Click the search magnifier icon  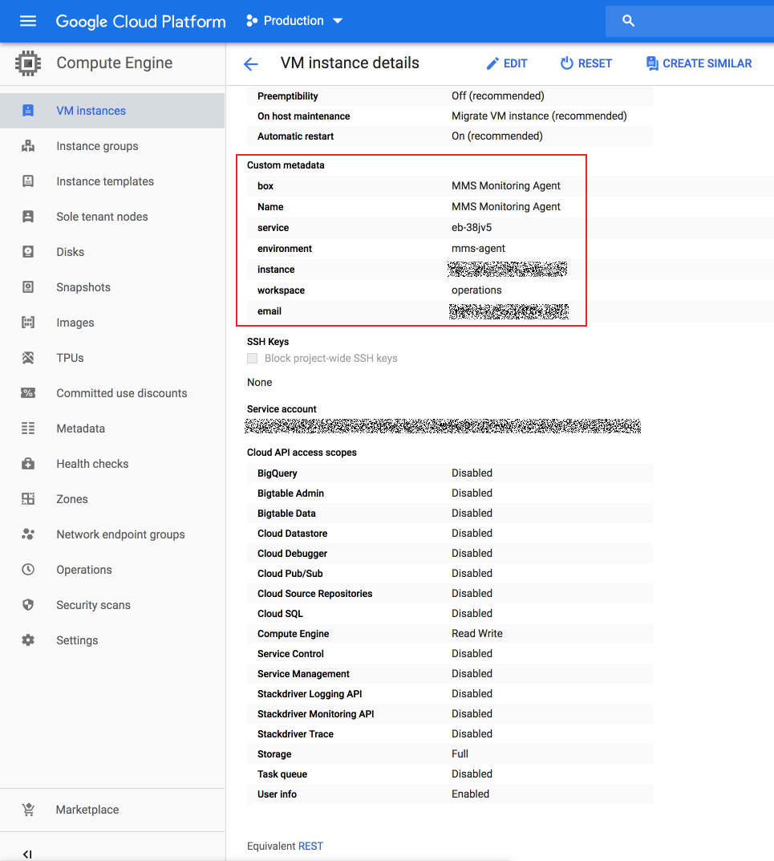[x=629, y=21]
